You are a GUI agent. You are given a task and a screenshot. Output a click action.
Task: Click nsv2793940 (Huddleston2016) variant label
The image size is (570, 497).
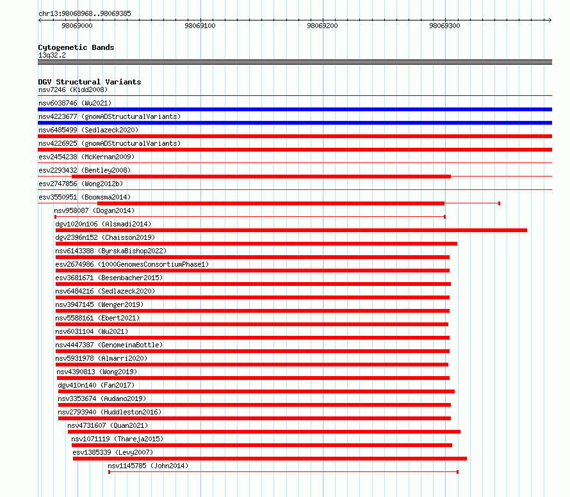pyautogui.click(x=110, y=412)
